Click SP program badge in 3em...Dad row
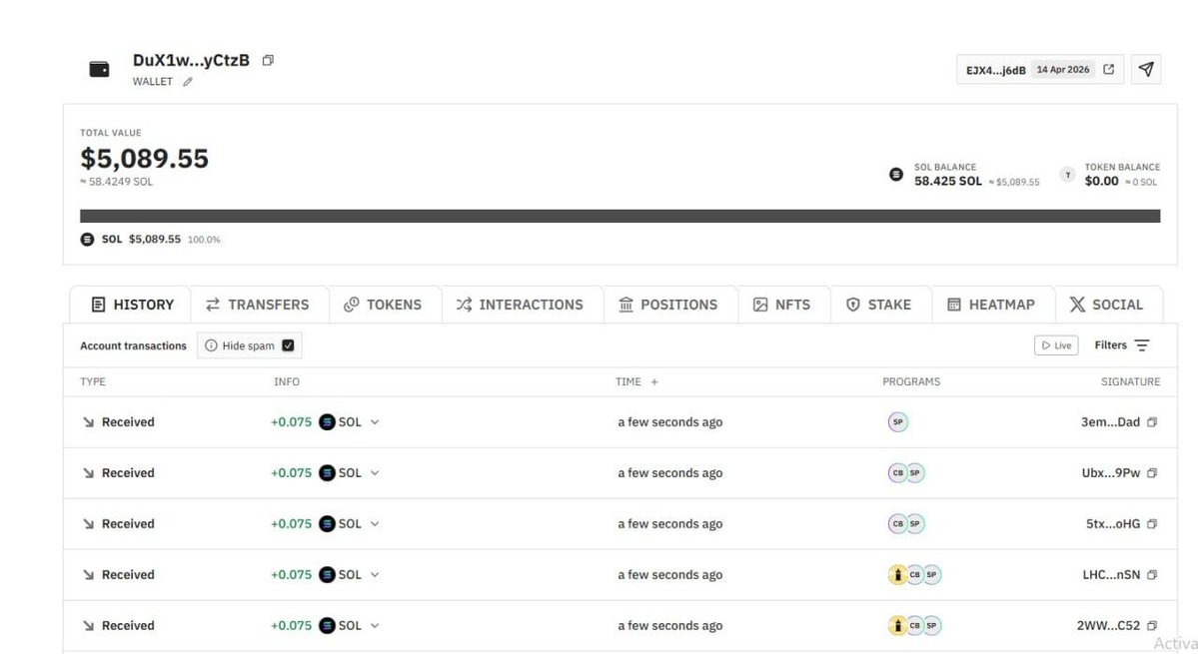This screenshot has height=654, width=1198. pyautogui.click(x=897, y=422)
